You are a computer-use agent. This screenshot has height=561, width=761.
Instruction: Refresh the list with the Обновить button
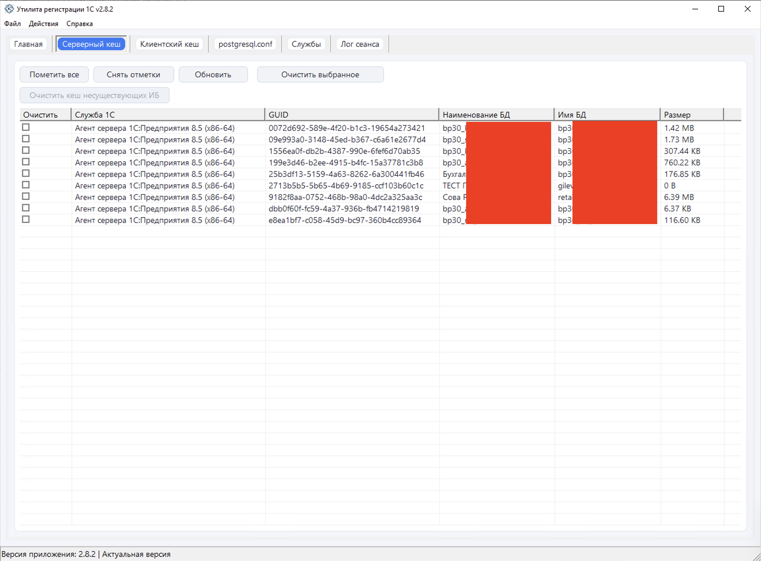(213, 75)
